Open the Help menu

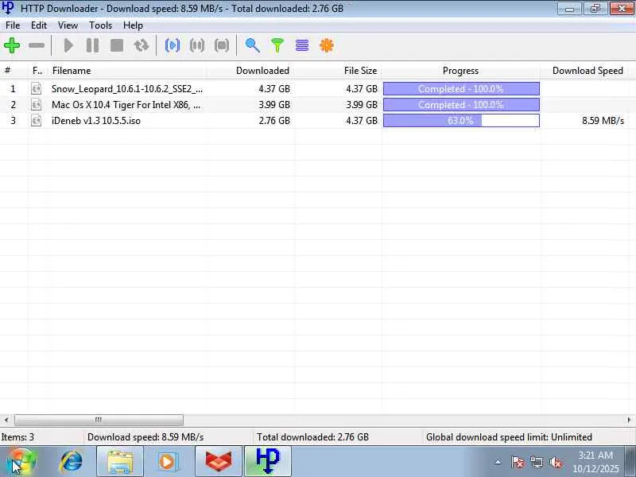coord(133,25)
